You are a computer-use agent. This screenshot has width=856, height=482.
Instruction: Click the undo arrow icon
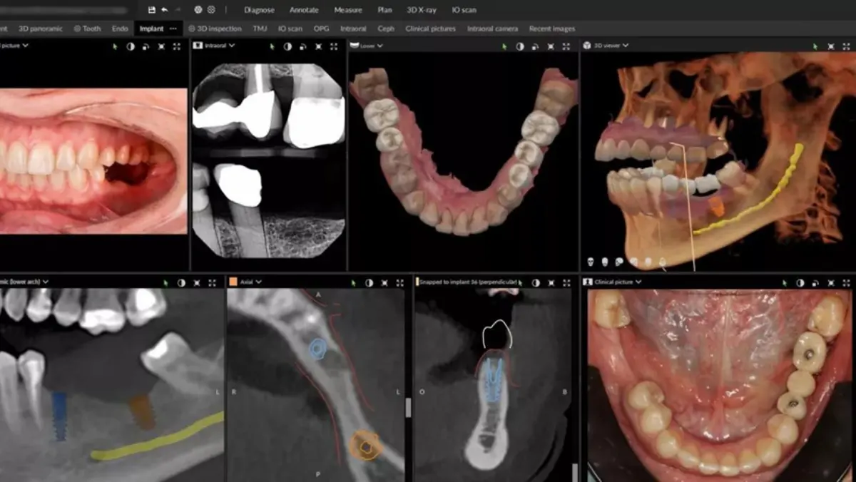(x=165, y=10)
